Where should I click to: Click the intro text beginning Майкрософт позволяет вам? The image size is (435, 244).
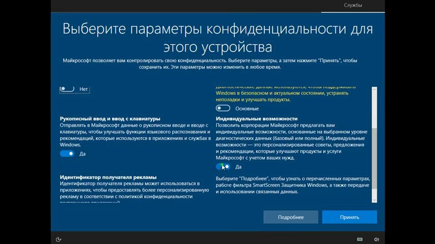tap(210, 64)
